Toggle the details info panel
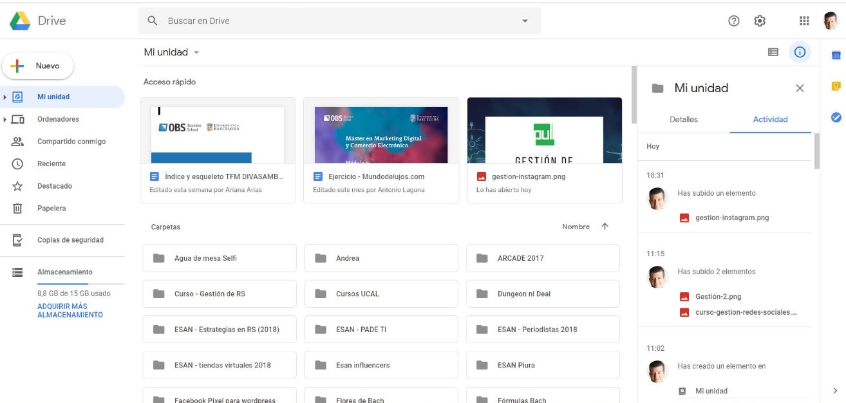846x403 pixels. [x=800, y=52]
